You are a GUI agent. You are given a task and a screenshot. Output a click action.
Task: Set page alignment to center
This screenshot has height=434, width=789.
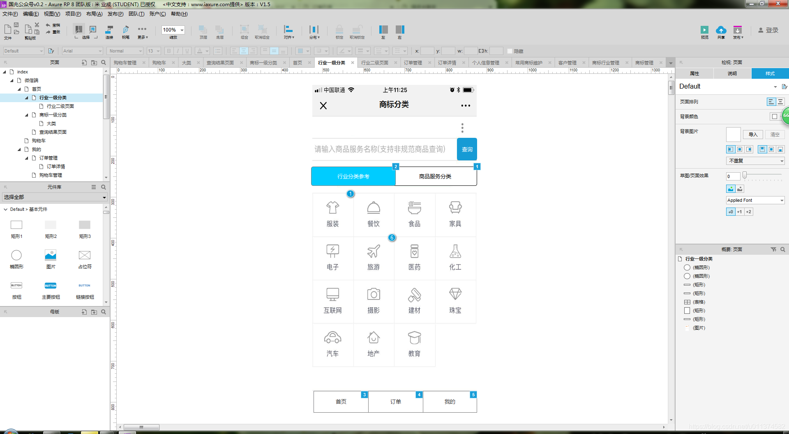click(780, 102)
